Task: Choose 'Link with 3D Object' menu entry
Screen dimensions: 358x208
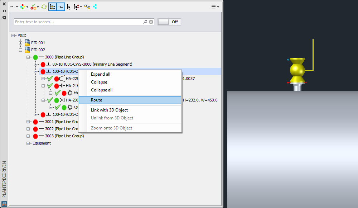Action: [x=130, y=110]
